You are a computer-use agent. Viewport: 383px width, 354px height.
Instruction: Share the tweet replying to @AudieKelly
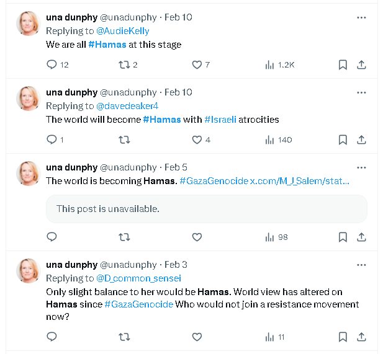pos(361,64)
